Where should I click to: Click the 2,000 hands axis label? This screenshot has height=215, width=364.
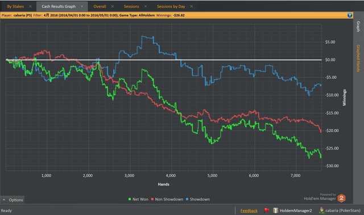tap(88, 176)
